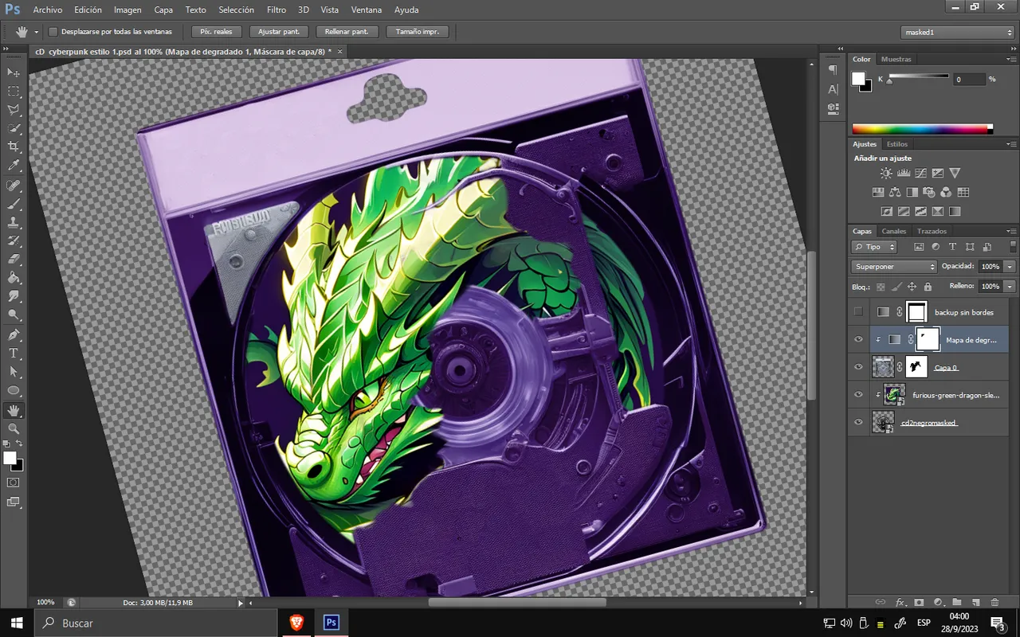Create a new group folder icon
1020x637 pixels.
(x=956, y=603)
